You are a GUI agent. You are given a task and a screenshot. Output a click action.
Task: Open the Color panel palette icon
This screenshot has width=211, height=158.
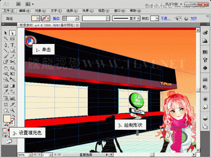[205, 33]
